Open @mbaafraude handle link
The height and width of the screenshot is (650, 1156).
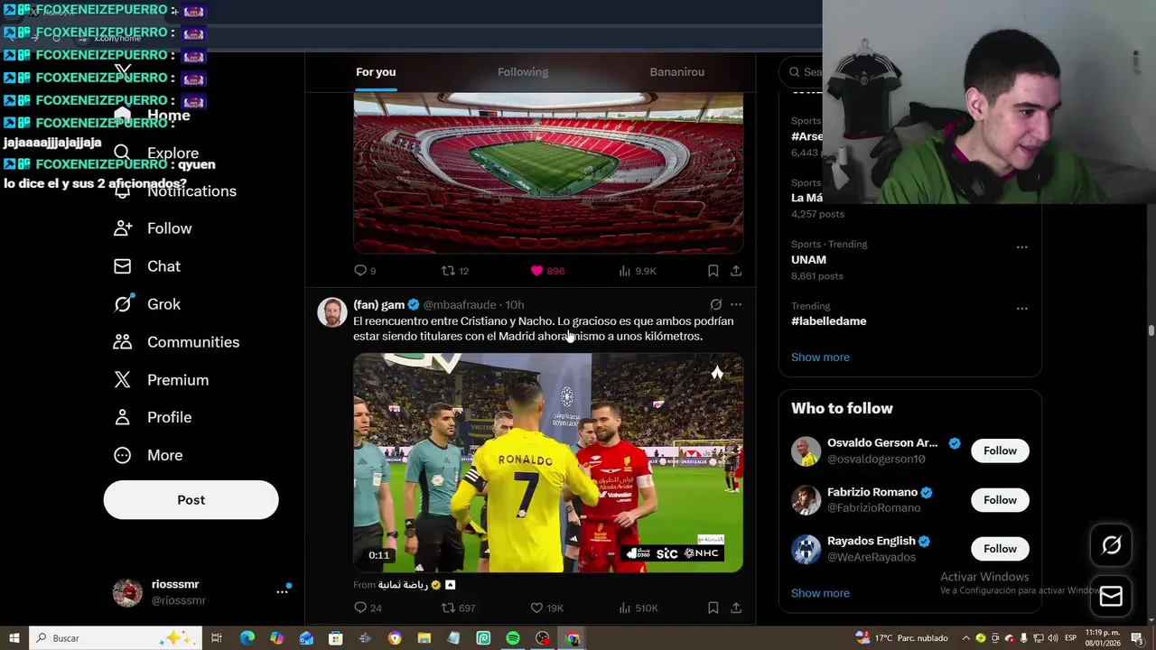tap(460, 304)
